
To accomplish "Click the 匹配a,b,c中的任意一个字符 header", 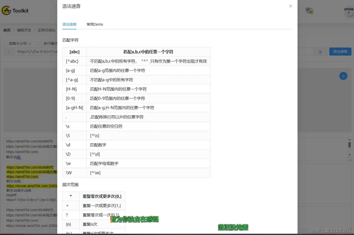I will click(148, 52).
